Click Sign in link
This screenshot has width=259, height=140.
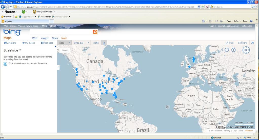click(x=213, y=26)
